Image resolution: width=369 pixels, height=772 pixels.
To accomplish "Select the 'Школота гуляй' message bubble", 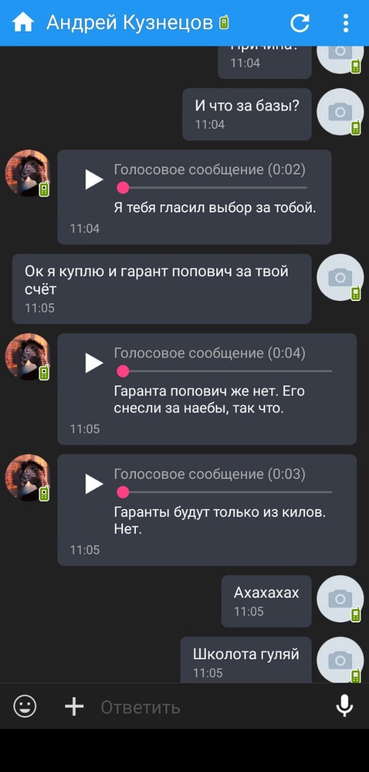I will 246,660.
